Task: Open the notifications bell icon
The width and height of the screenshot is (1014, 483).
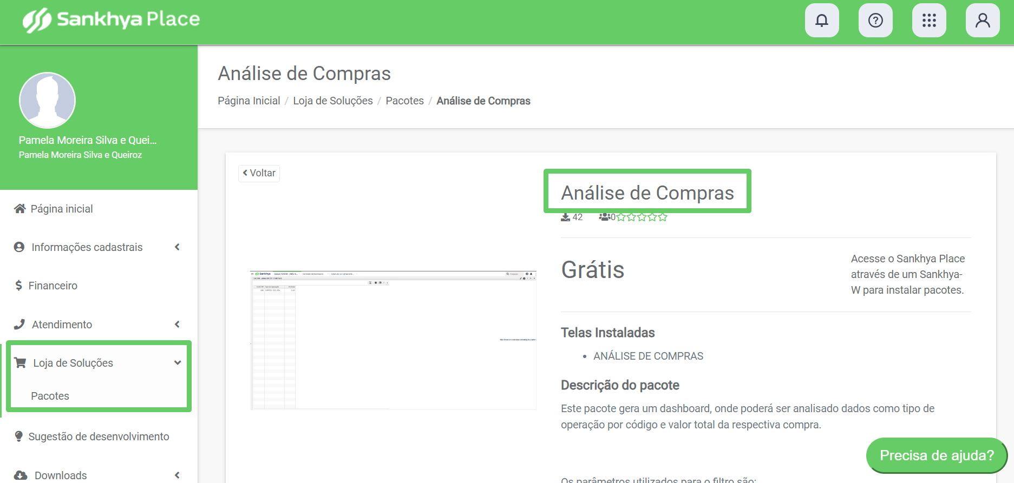Action: pyautogui.click(x=822, y=21)
